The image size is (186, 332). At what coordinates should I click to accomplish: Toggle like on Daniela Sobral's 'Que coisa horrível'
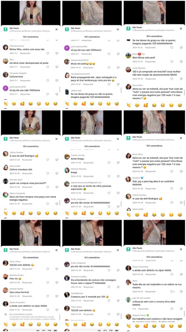click(x=48, y=296)
